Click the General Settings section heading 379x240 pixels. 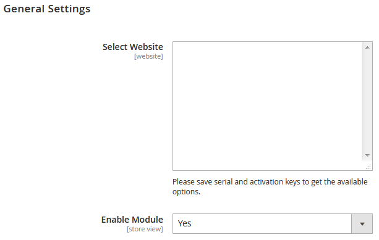pyautogui.click(x=47, y=9)
